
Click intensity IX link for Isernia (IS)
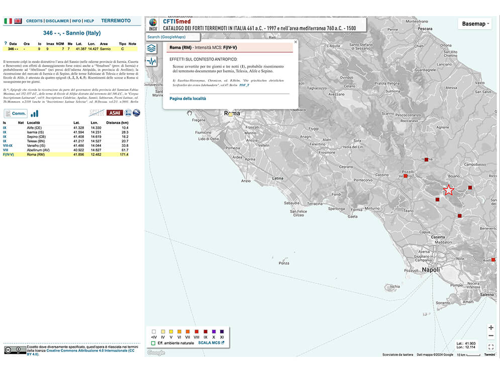point(5,132)
